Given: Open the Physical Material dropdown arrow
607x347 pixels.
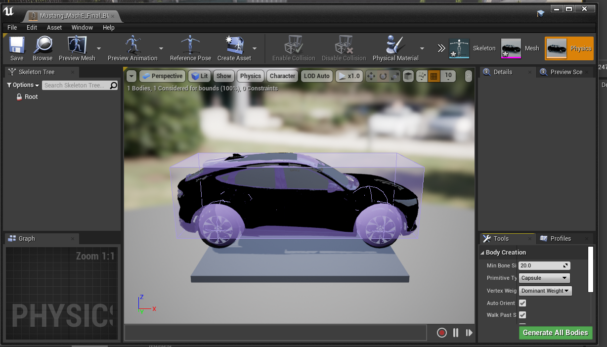Looking at the screenshot, I should click(x=422, y=48).
